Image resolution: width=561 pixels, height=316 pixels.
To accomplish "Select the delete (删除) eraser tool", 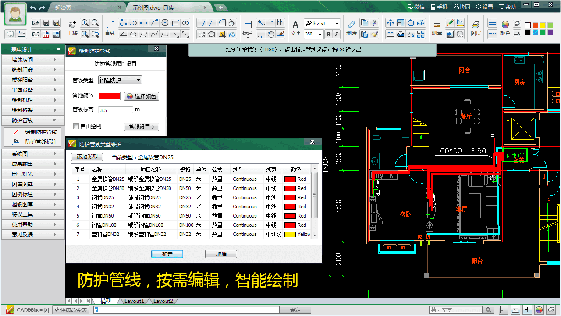I will (351, 28).
